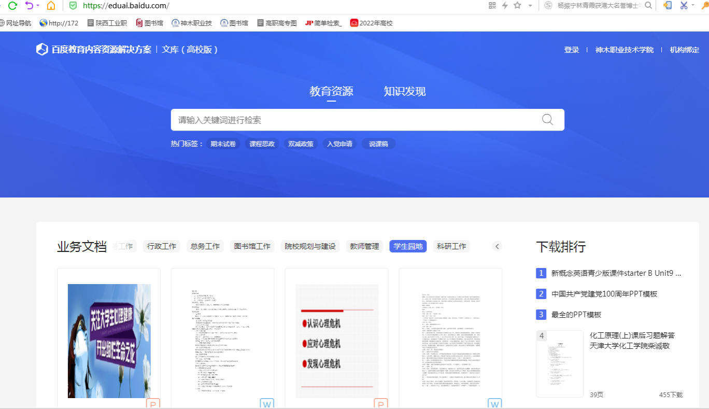709x409 pixels.
Task: Select the 教师管理 category tab
Action: click(x=364, y=246)
